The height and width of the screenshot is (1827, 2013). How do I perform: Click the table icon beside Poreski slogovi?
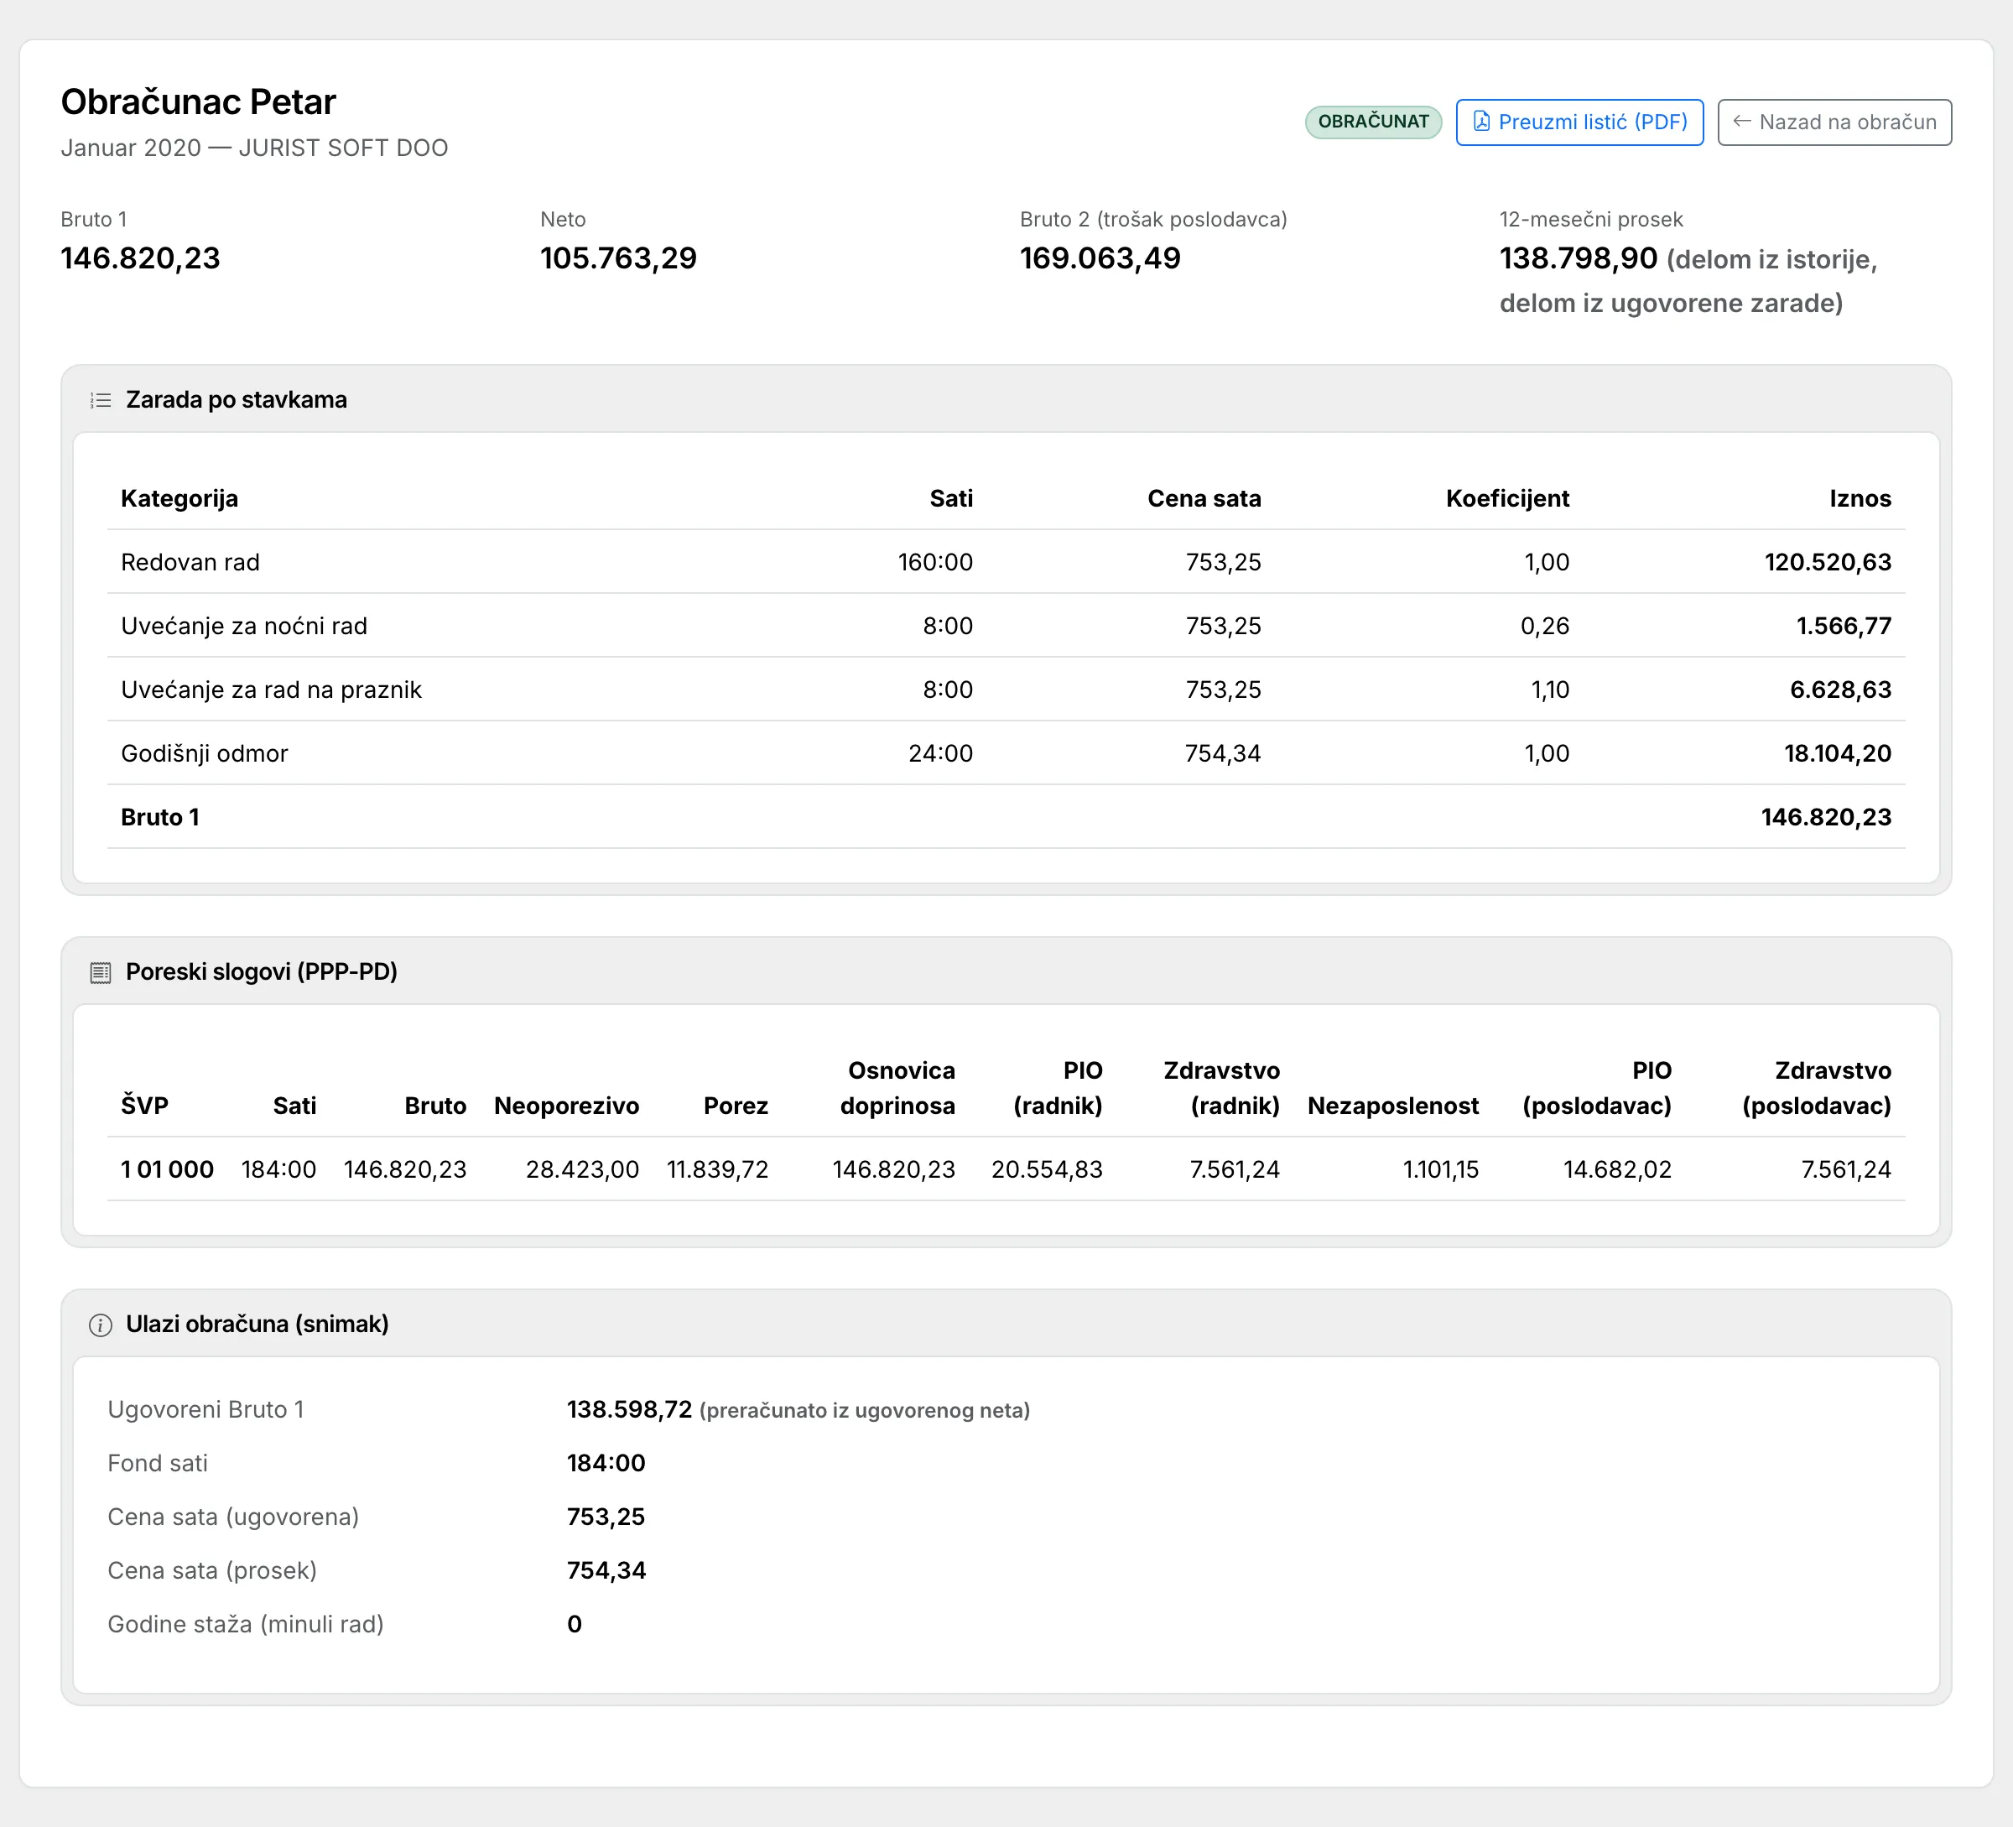point(101,972)
